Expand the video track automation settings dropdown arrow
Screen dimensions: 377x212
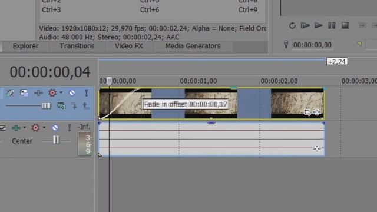click(61, 92)
